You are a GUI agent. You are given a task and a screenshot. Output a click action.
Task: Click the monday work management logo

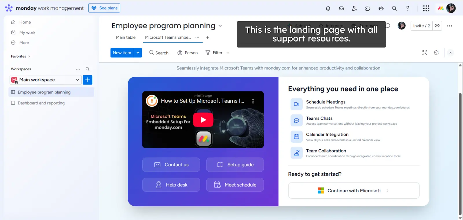(45, 8)
